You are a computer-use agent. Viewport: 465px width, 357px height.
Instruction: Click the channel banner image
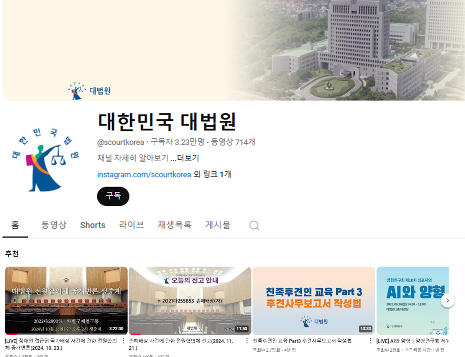233,50
